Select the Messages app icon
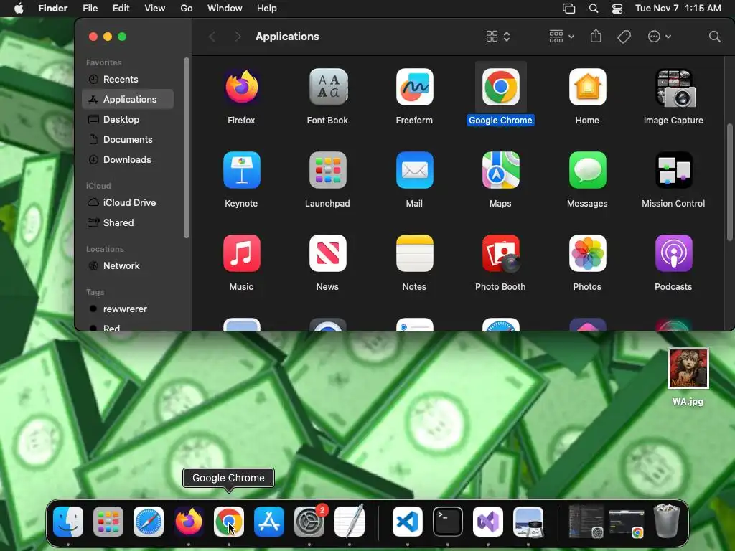The height and width of the screenshot is (551, 735). pos(587,170)
